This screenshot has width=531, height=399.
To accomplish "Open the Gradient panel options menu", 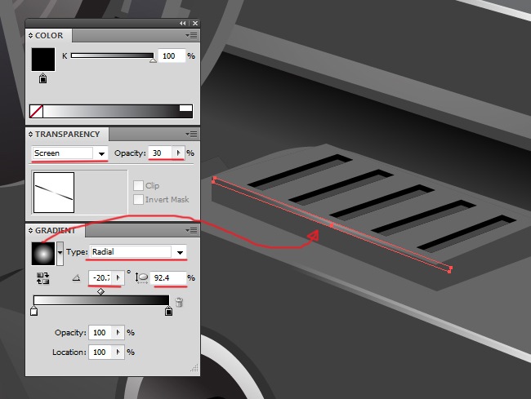I will point(192,231).
